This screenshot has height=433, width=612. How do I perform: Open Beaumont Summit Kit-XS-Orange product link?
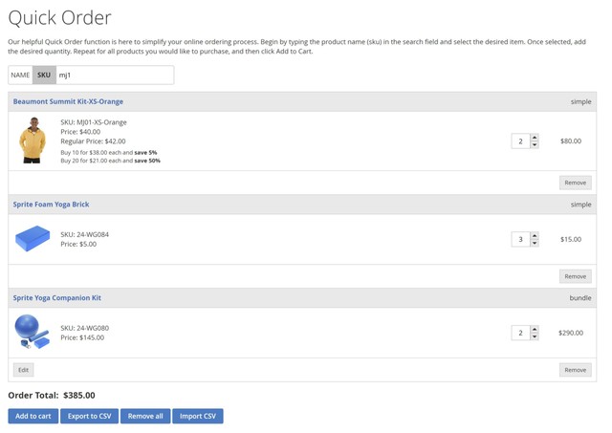point(68,101)
